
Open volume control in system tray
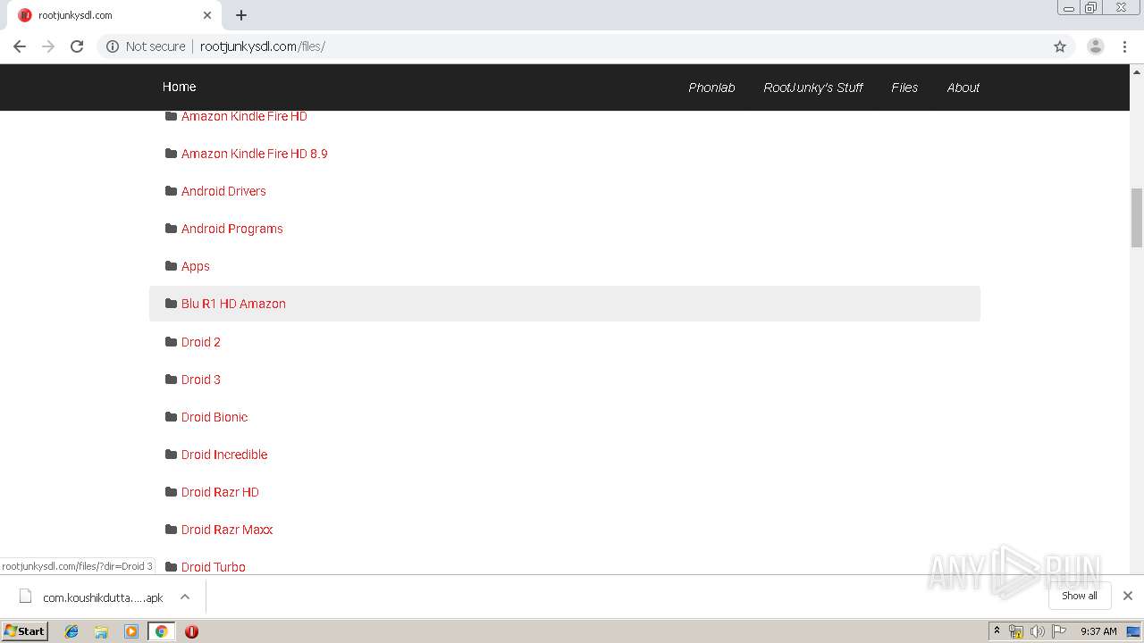(1038, 631)
